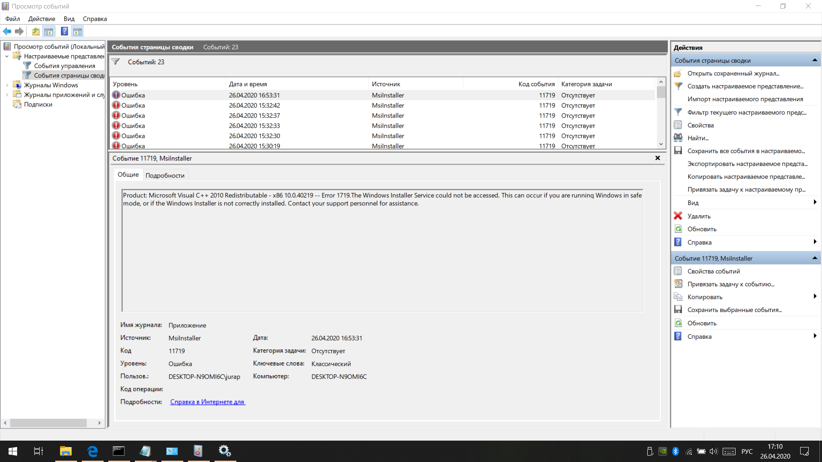
Task: Collapse the События страницы сводки actions section
Action: pyautogui.click(x=814, y=60)
